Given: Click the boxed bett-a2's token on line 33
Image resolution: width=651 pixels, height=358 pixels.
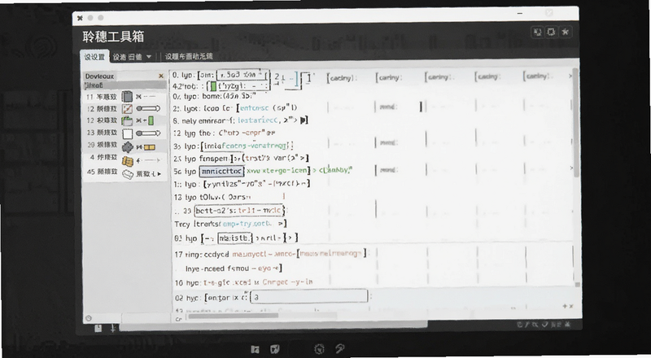Looking at the screenshot, I should [239, 211].
